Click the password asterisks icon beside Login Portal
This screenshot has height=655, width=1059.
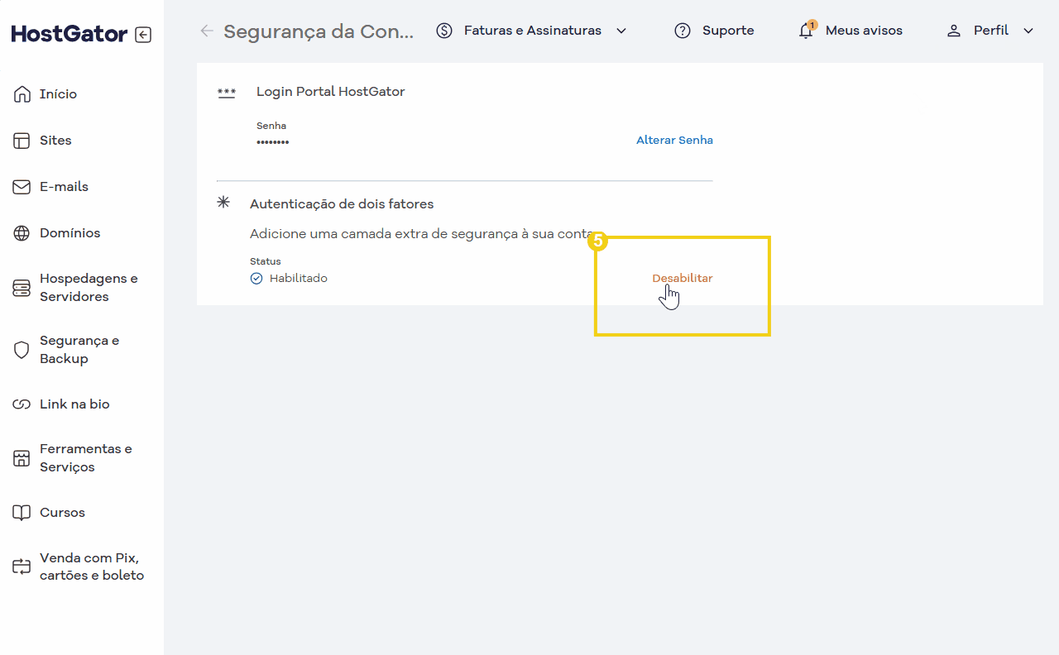[227, 92]
